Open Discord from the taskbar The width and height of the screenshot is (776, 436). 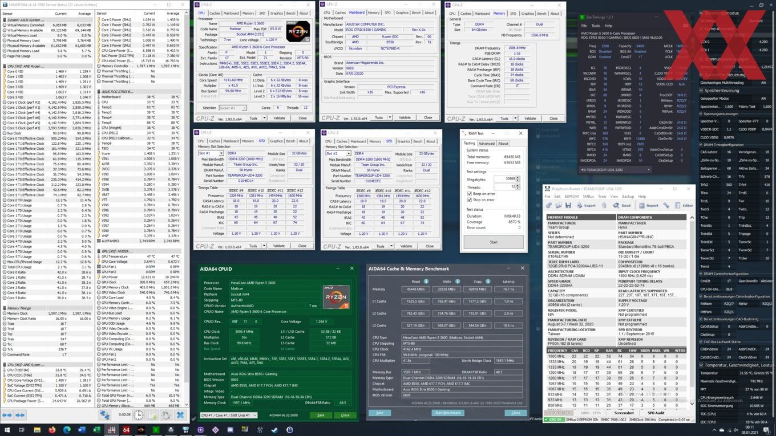(230, 430)
